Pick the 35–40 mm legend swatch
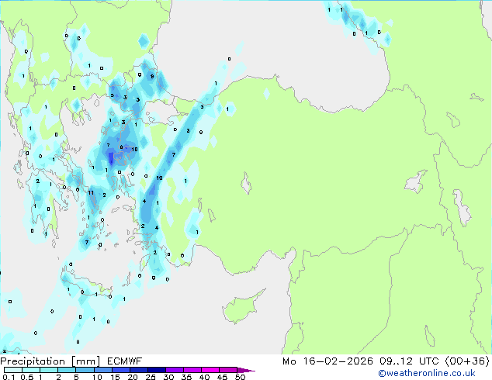This screenshot has width=492, height=380. pyautogui.click(x=192, y=370)
